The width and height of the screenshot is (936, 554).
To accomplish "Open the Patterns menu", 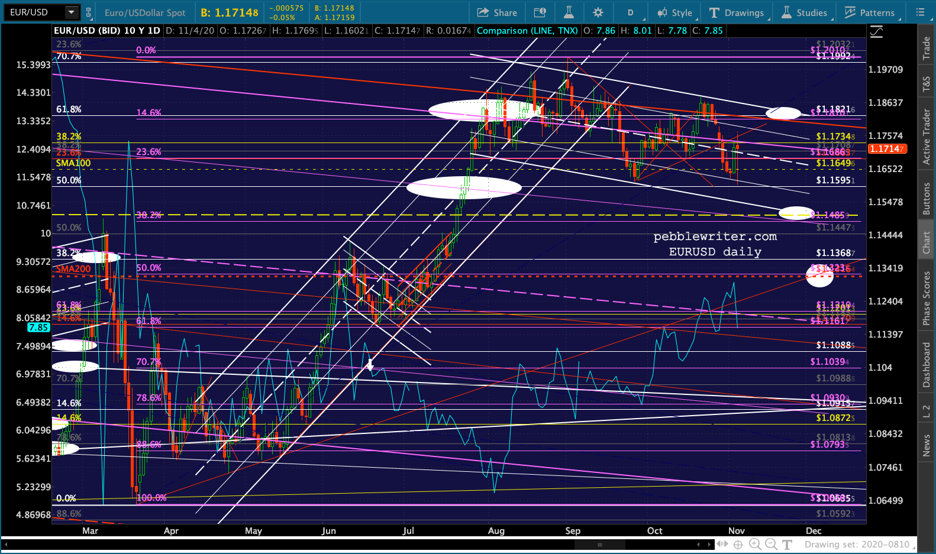I will (870, 12).
